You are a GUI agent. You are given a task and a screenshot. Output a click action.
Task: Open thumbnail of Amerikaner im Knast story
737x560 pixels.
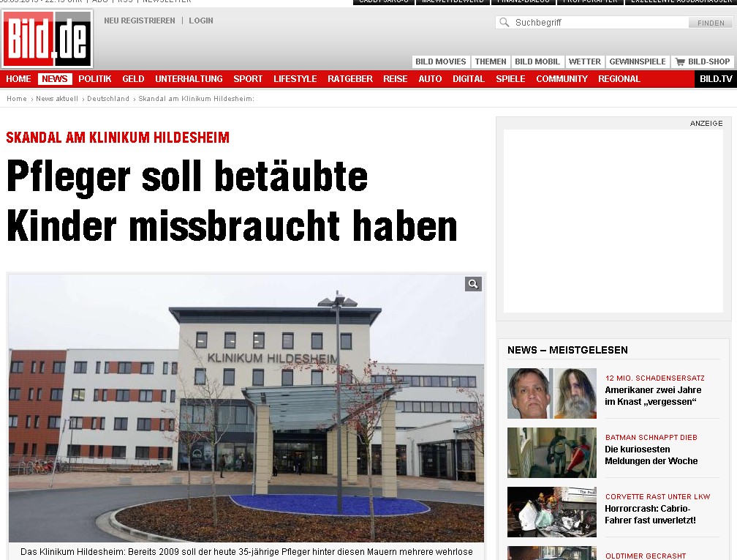(x=552, y=393)
